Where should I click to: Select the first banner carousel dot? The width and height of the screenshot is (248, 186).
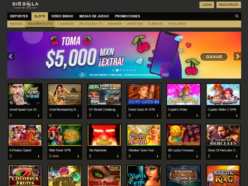click(x=114, y=70)
